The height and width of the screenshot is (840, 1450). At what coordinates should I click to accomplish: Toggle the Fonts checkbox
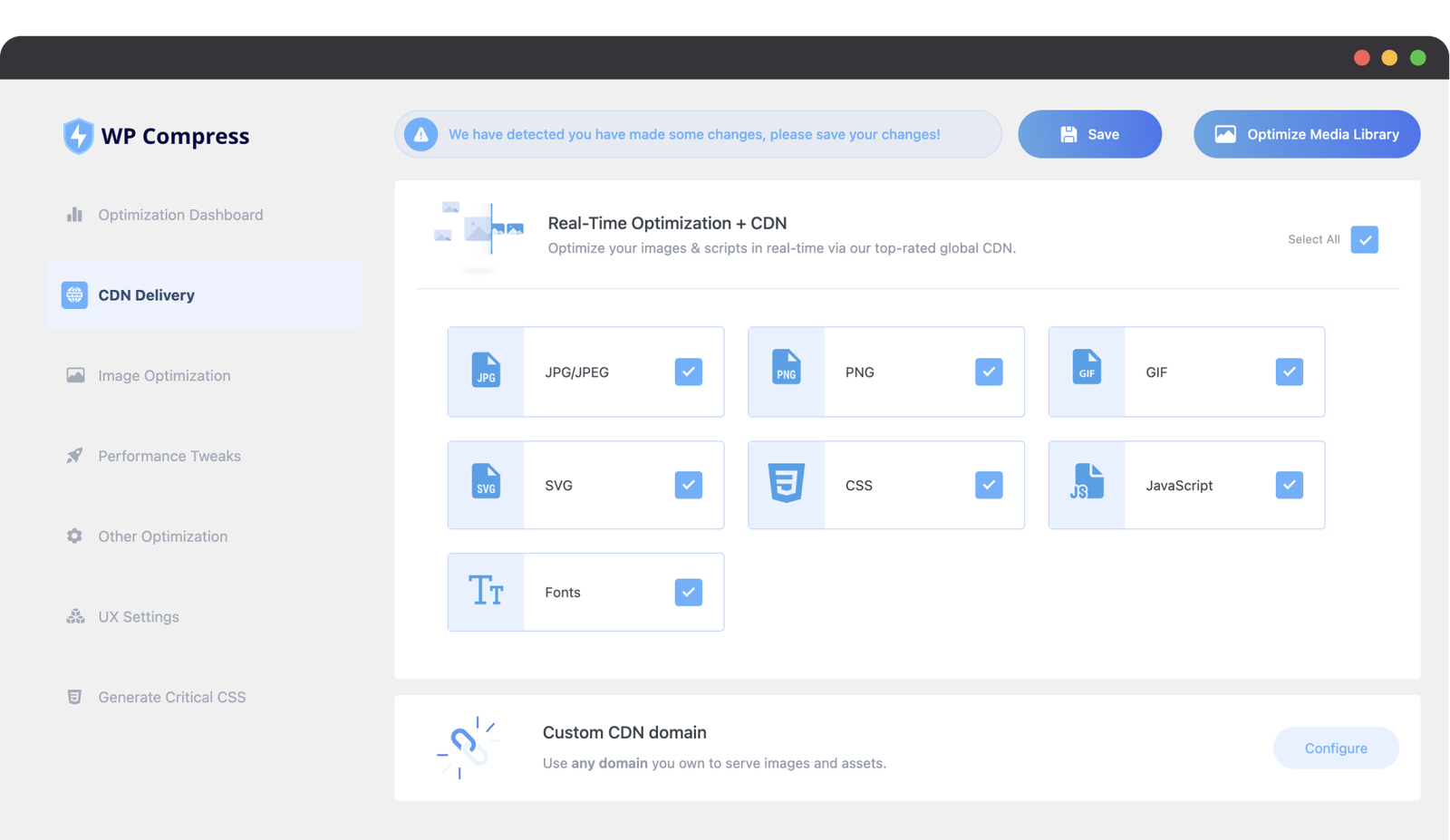688,593
